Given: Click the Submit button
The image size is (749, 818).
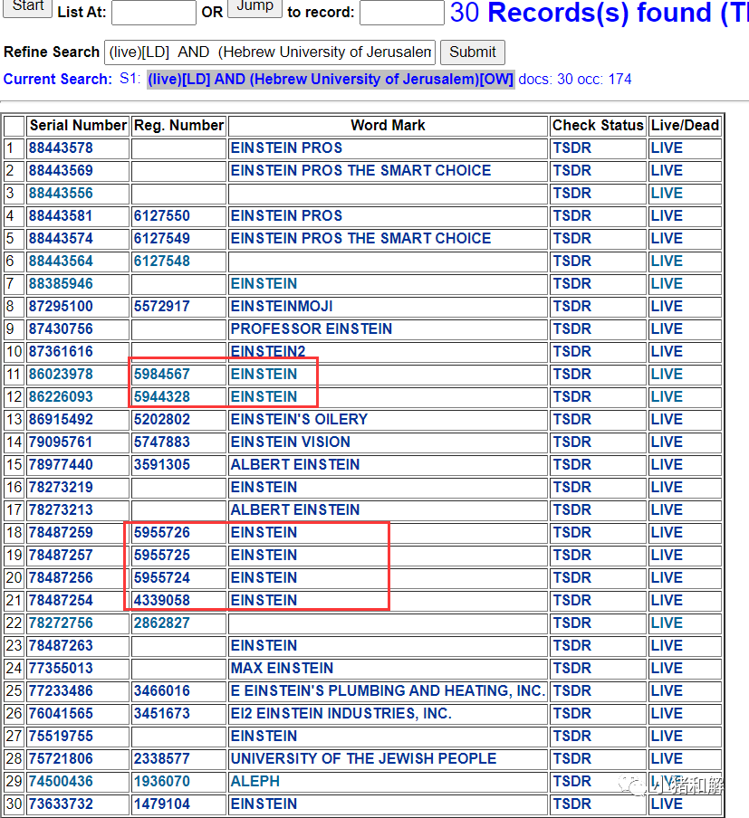Looking at the screenshot, I should (x=472, y=52).
